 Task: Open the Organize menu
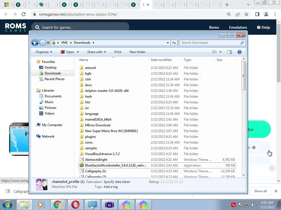[44, 52]
